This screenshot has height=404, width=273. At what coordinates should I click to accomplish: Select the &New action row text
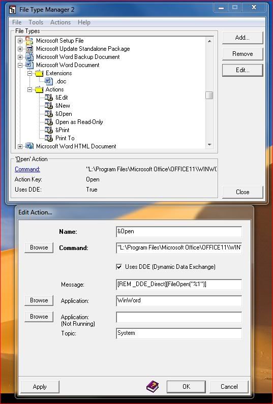[x=63, y=106]
